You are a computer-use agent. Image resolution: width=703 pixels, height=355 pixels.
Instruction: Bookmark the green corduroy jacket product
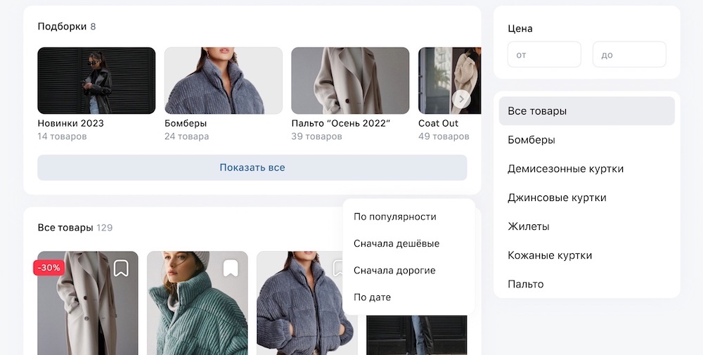pyautogui.click(x=231, y=268)
